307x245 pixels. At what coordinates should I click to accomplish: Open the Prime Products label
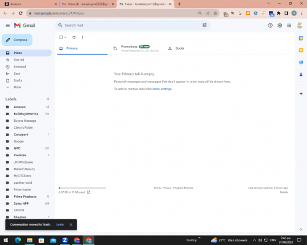(26, 197)
